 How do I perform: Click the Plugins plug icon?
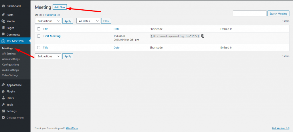coord(3,92)
